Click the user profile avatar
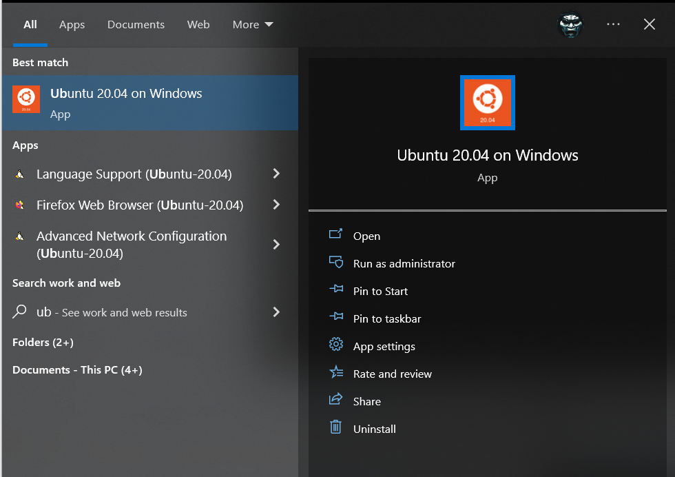675x477 pixels. point(570,25)
